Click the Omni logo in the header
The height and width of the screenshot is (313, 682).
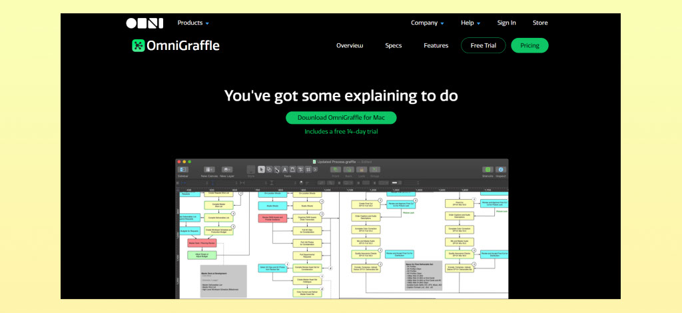click(x=145, y=23)
